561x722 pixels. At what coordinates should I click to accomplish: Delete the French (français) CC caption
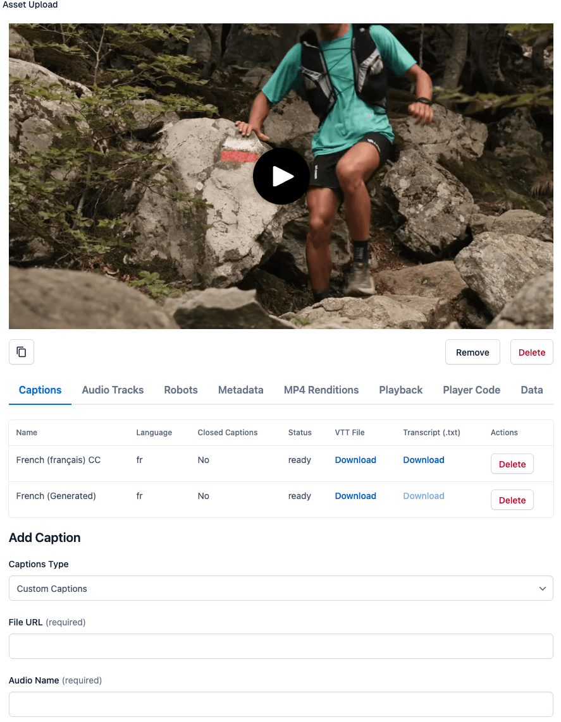(x=512, y=464)
